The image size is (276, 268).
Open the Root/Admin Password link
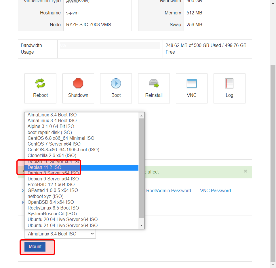[168, 190]
